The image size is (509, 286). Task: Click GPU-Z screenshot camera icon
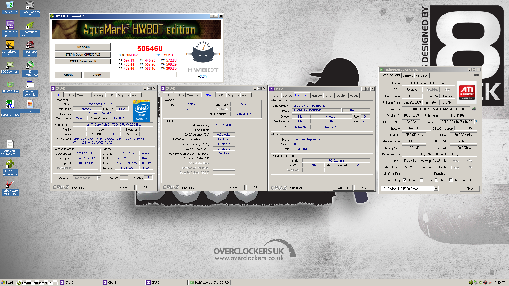point(476,75)
